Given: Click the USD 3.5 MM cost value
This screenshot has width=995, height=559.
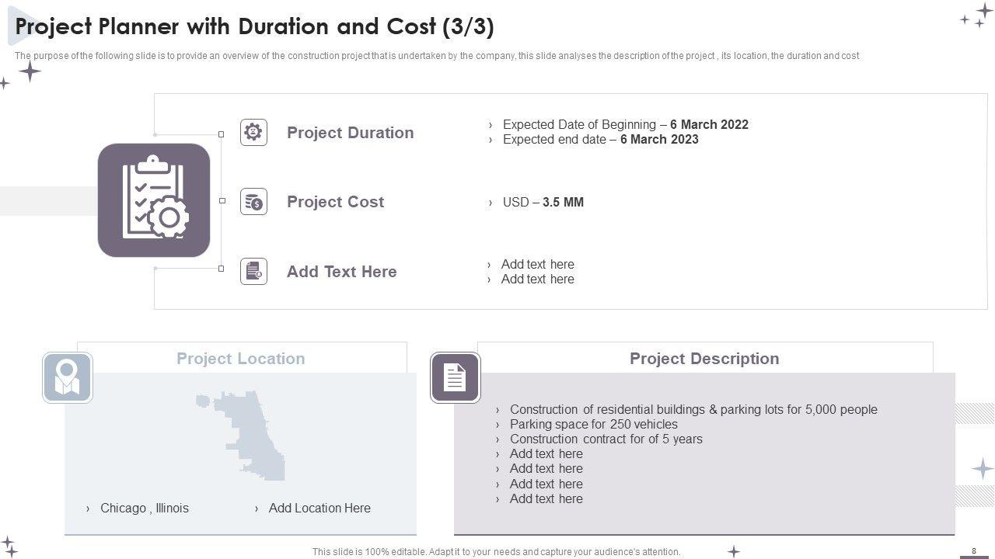Looking at the screenshot, I should coord(543,202).
